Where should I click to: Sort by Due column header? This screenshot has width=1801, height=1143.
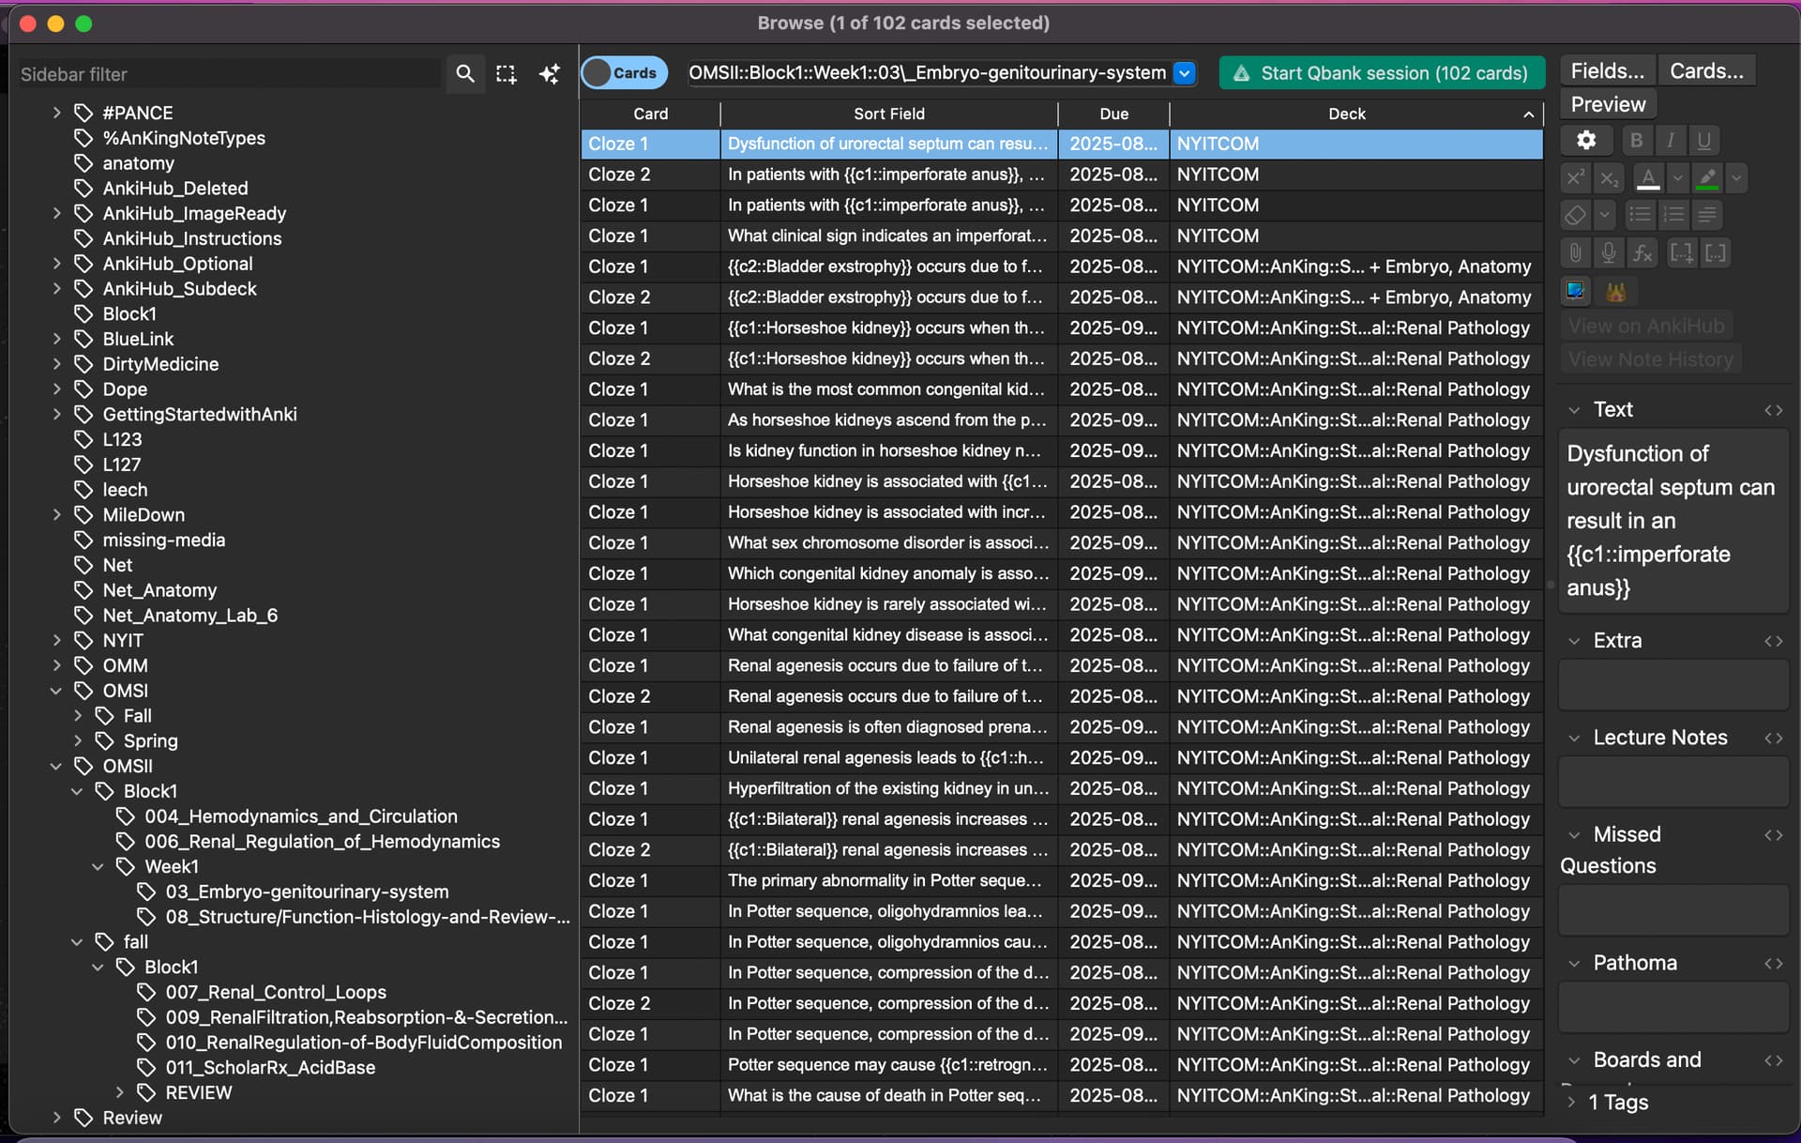1113,114
